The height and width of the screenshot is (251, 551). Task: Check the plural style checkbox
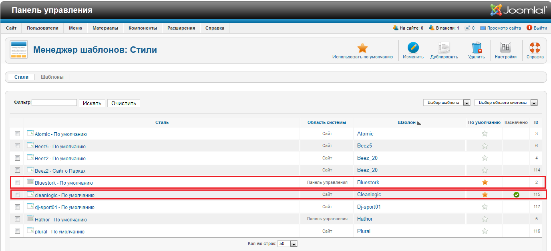point(17,231)
